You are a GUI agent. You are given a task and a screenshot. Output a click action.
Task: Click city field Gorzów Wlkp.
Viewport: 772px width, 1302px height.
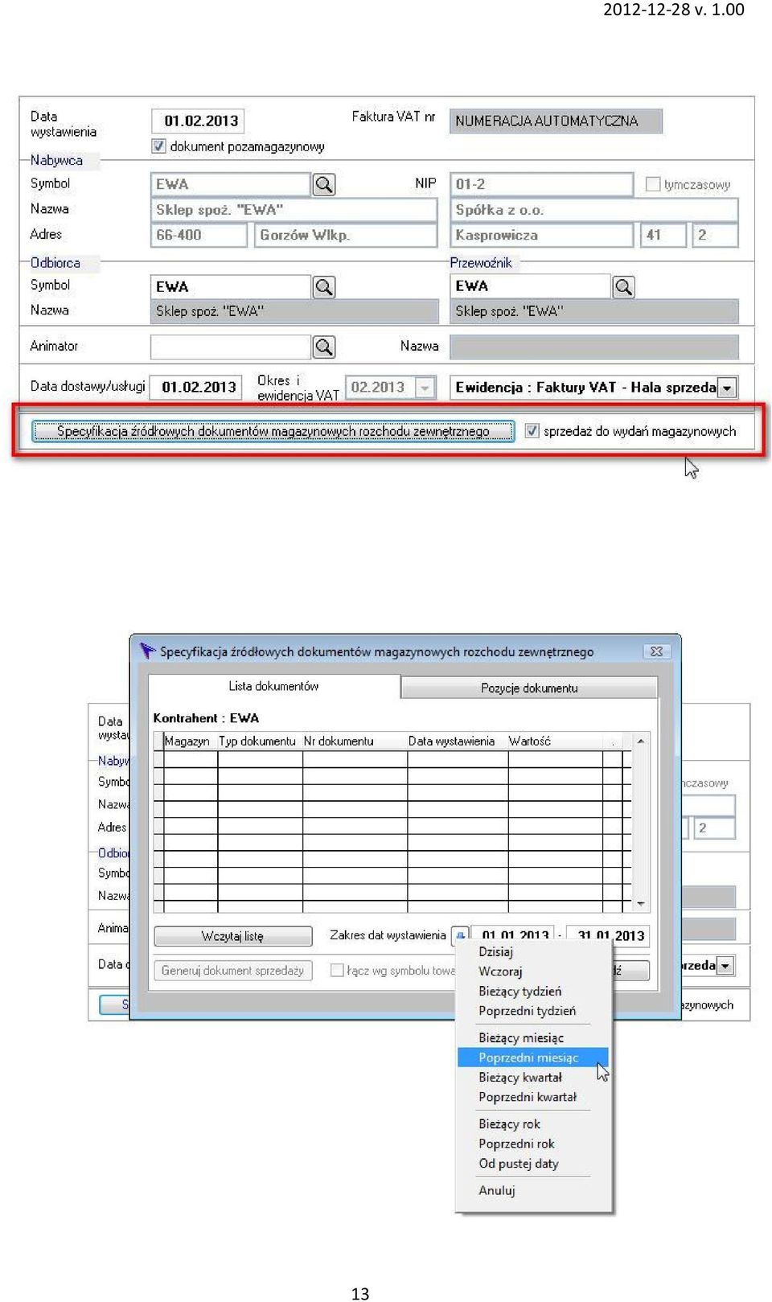[x=346, y=236]
